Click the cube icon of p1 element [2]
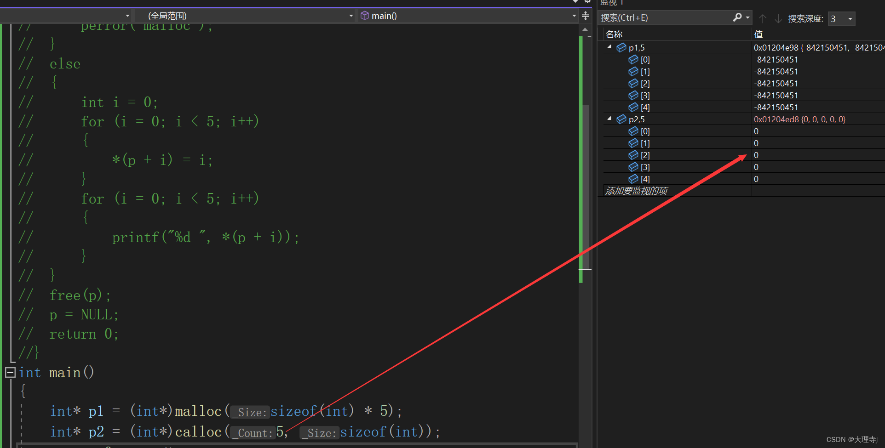 633,83
